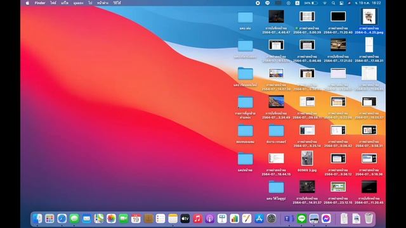Image resolution: width=406 pixels, height=228 pixels.
Task: Show the battery status menu
Action: point(311,3)
